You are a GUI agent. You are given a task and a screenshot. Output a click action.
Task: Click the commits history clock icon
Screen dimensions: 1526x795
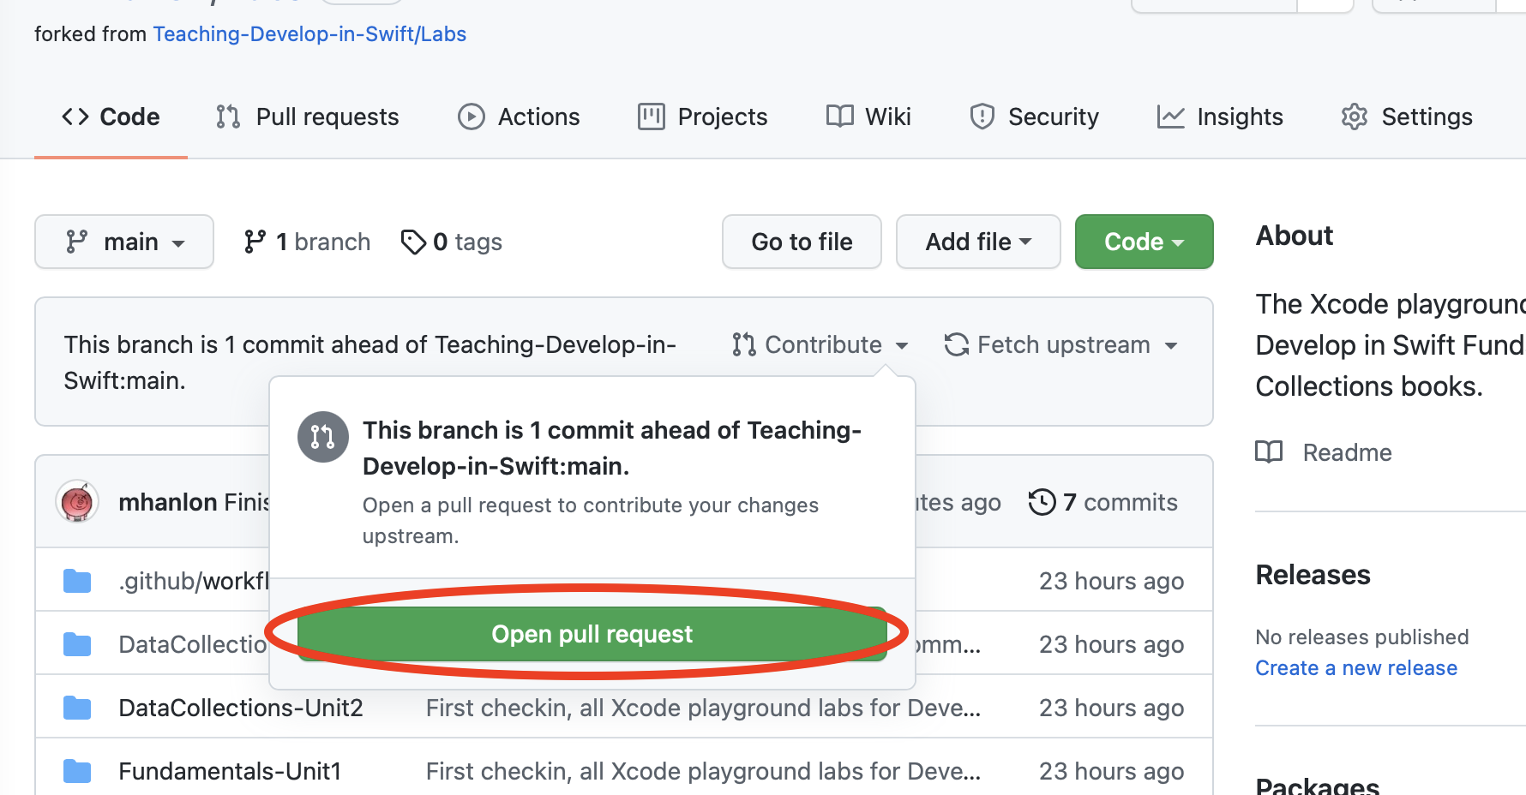click(x=1042, y=502)
